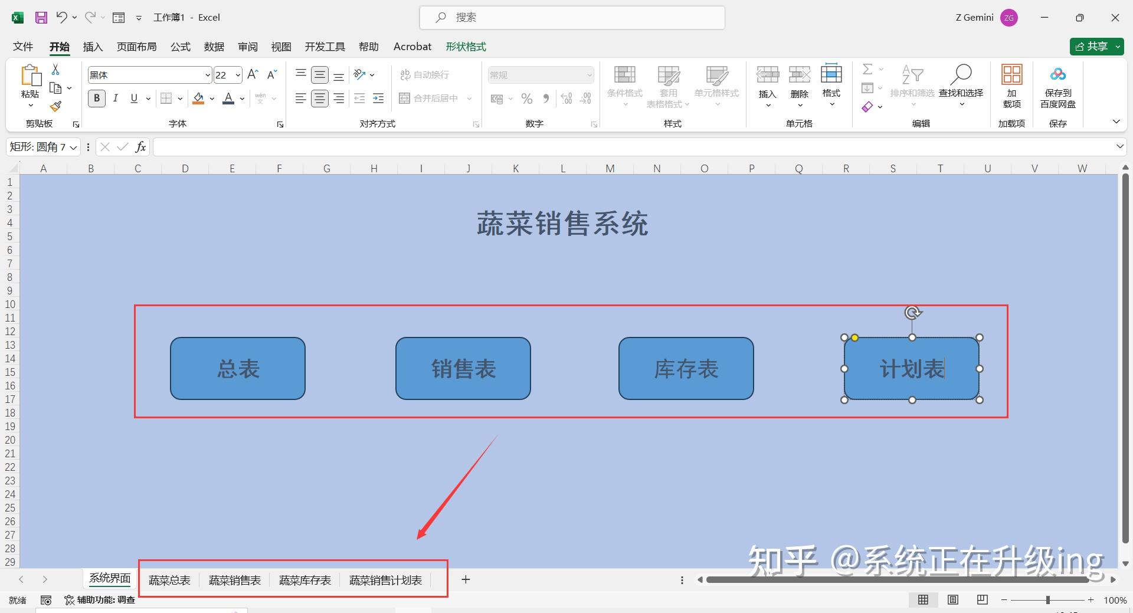Image resolution: width=1133 pixels, height=613 pixels.
Task: Click the Σ autosum icon
Action: click(x=867, y=69)
